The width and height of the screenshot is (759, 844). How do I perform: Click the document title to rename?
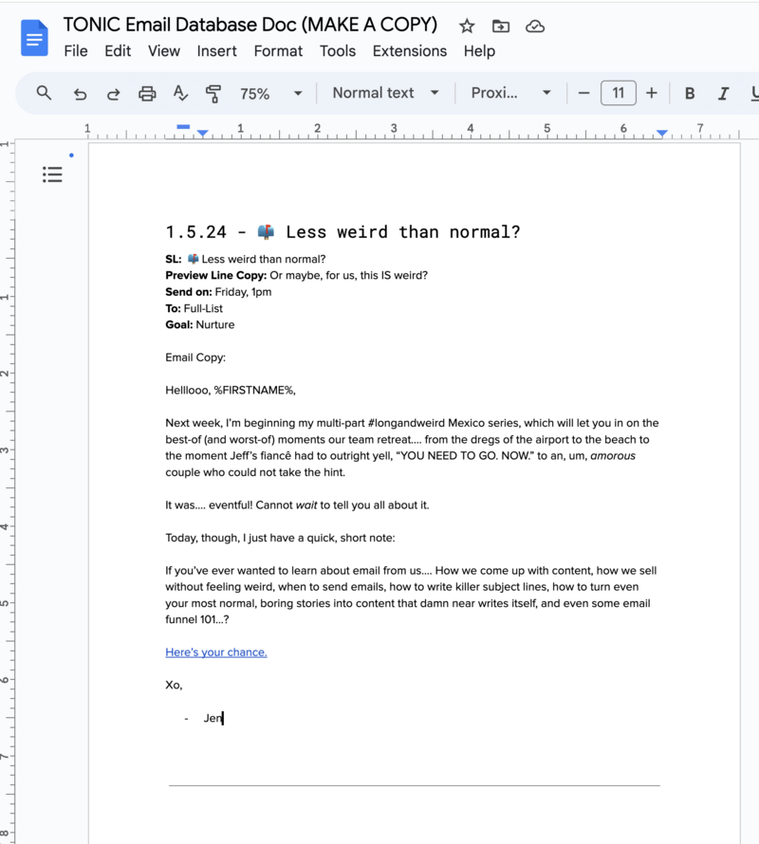(x=250, y=25)
